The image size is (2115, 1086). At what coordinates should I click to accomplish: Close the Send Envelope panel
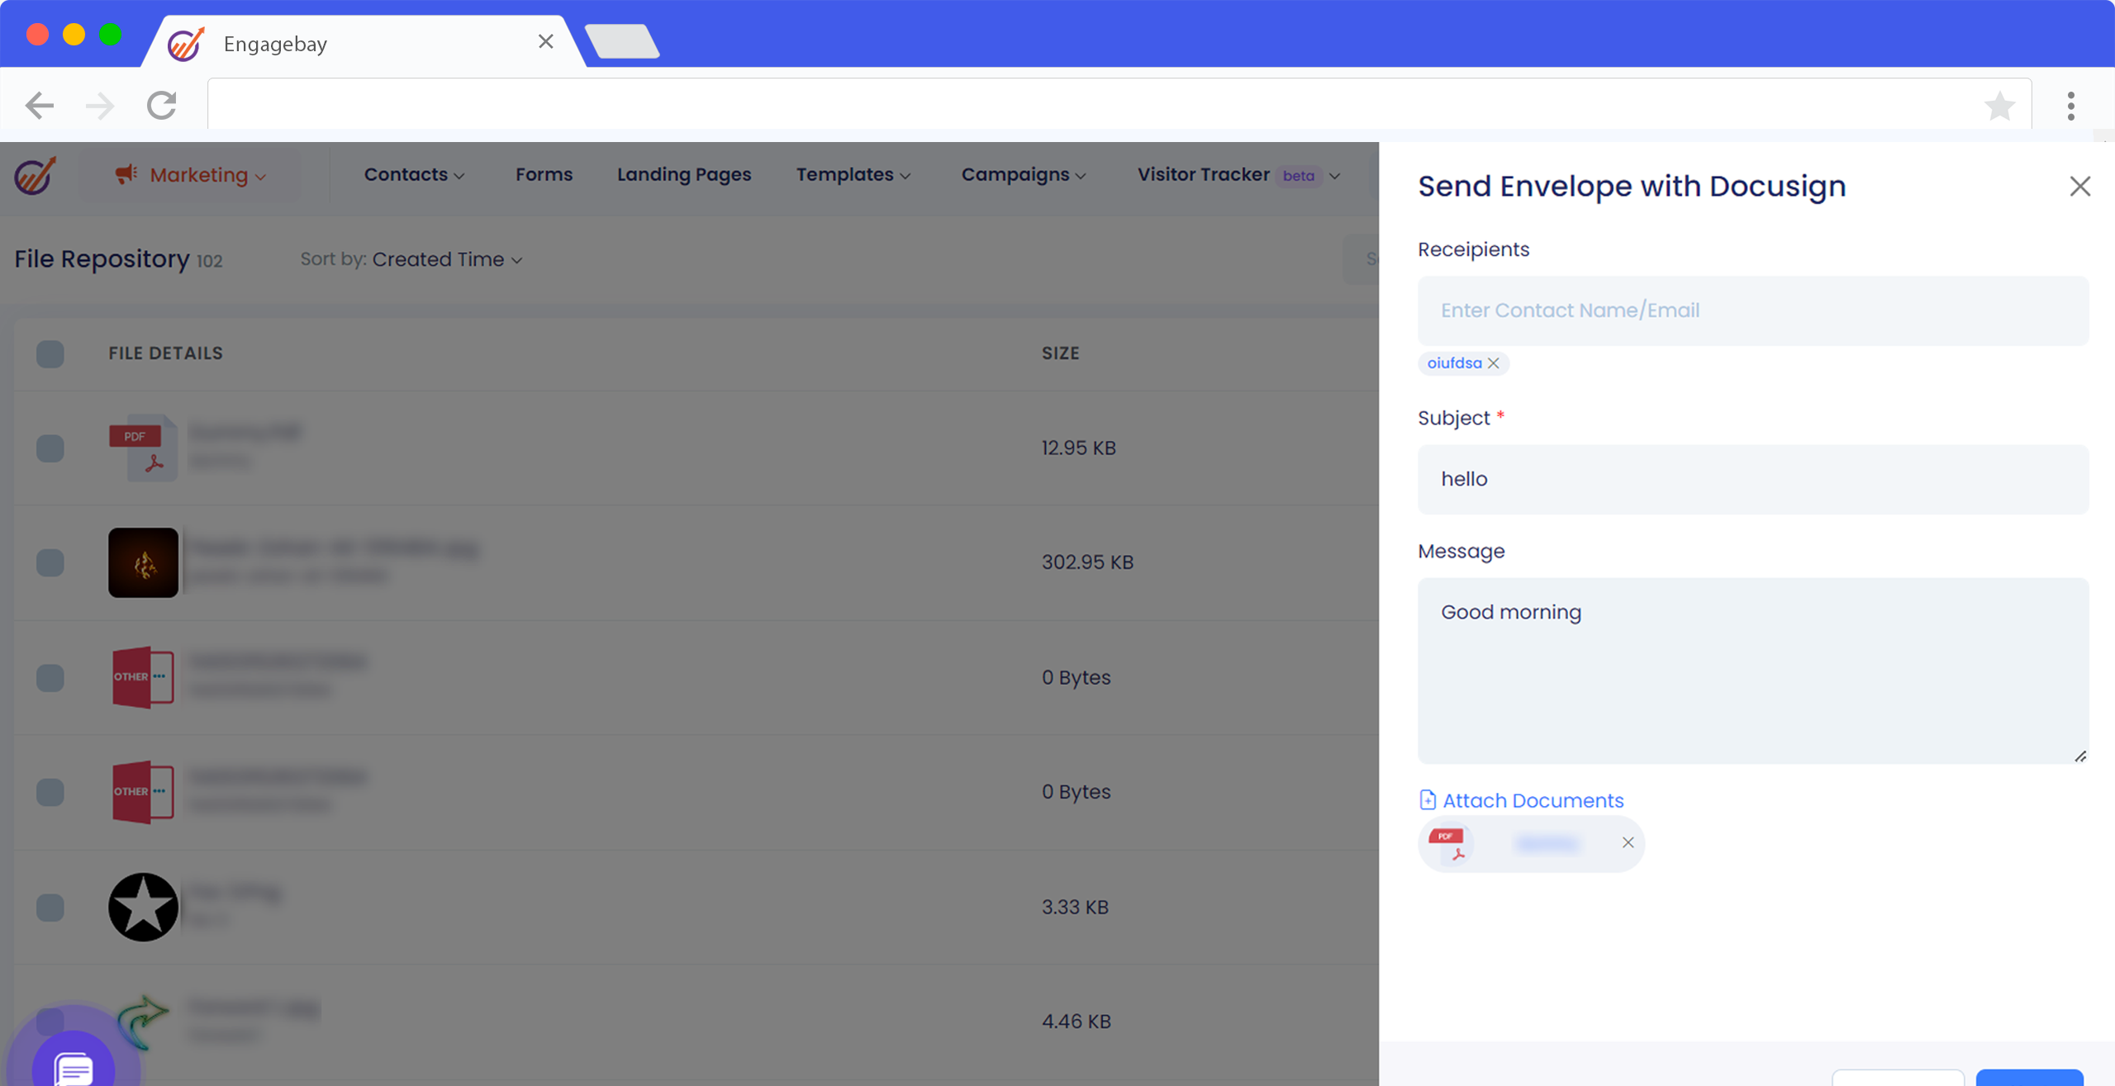2079,187
